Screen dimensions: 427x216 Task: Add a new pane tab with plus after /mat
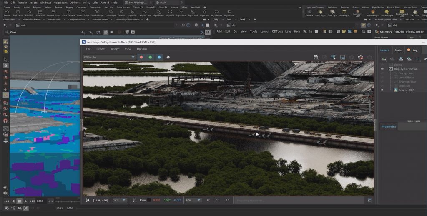coord(255,20)
